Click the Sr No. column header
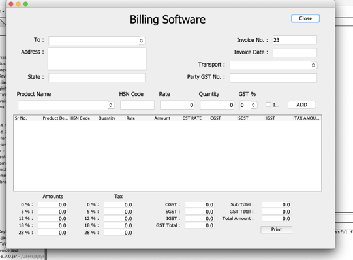Viewport: 353px width, 260px height. [27, 118]
